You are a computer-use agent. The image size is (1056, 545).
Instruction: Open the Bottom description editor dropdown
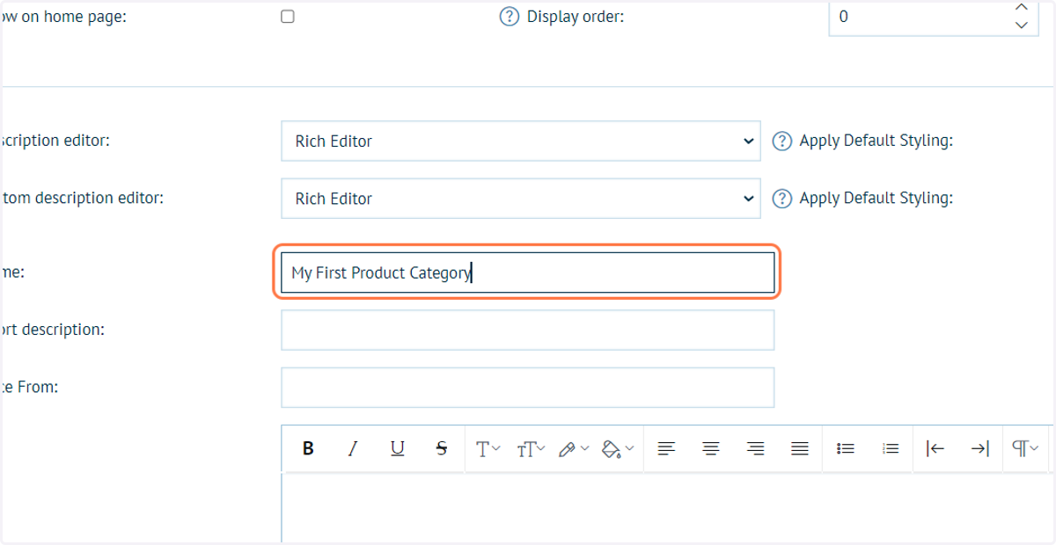pos(521,199)
